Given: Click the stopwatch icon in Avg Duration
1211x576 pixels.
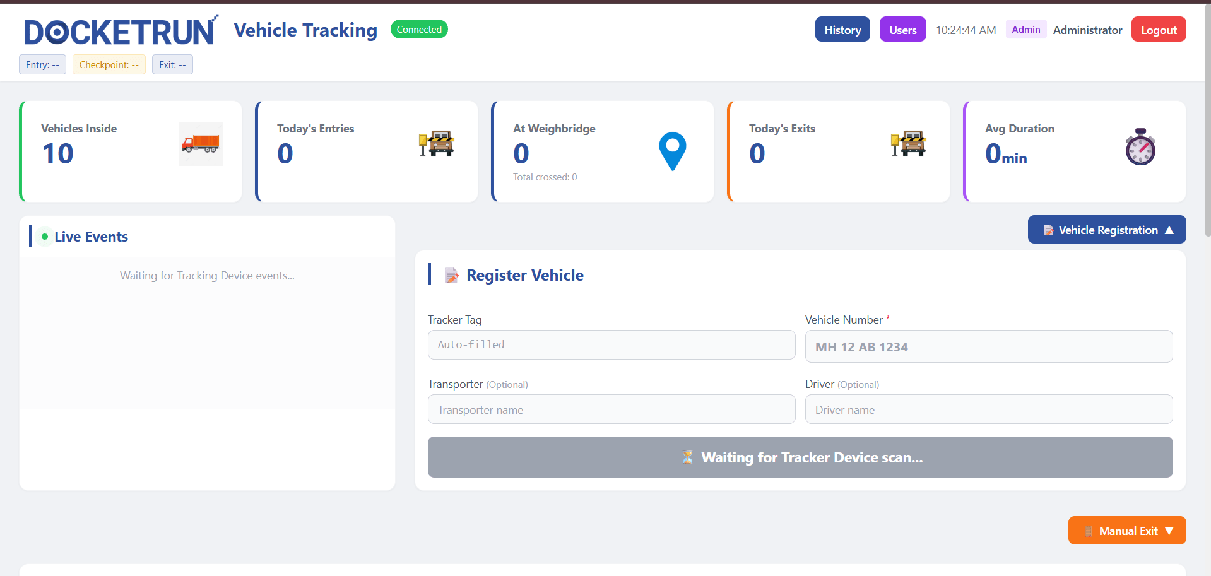Looking at the screenshot, I should click(x=1140, y=148).
